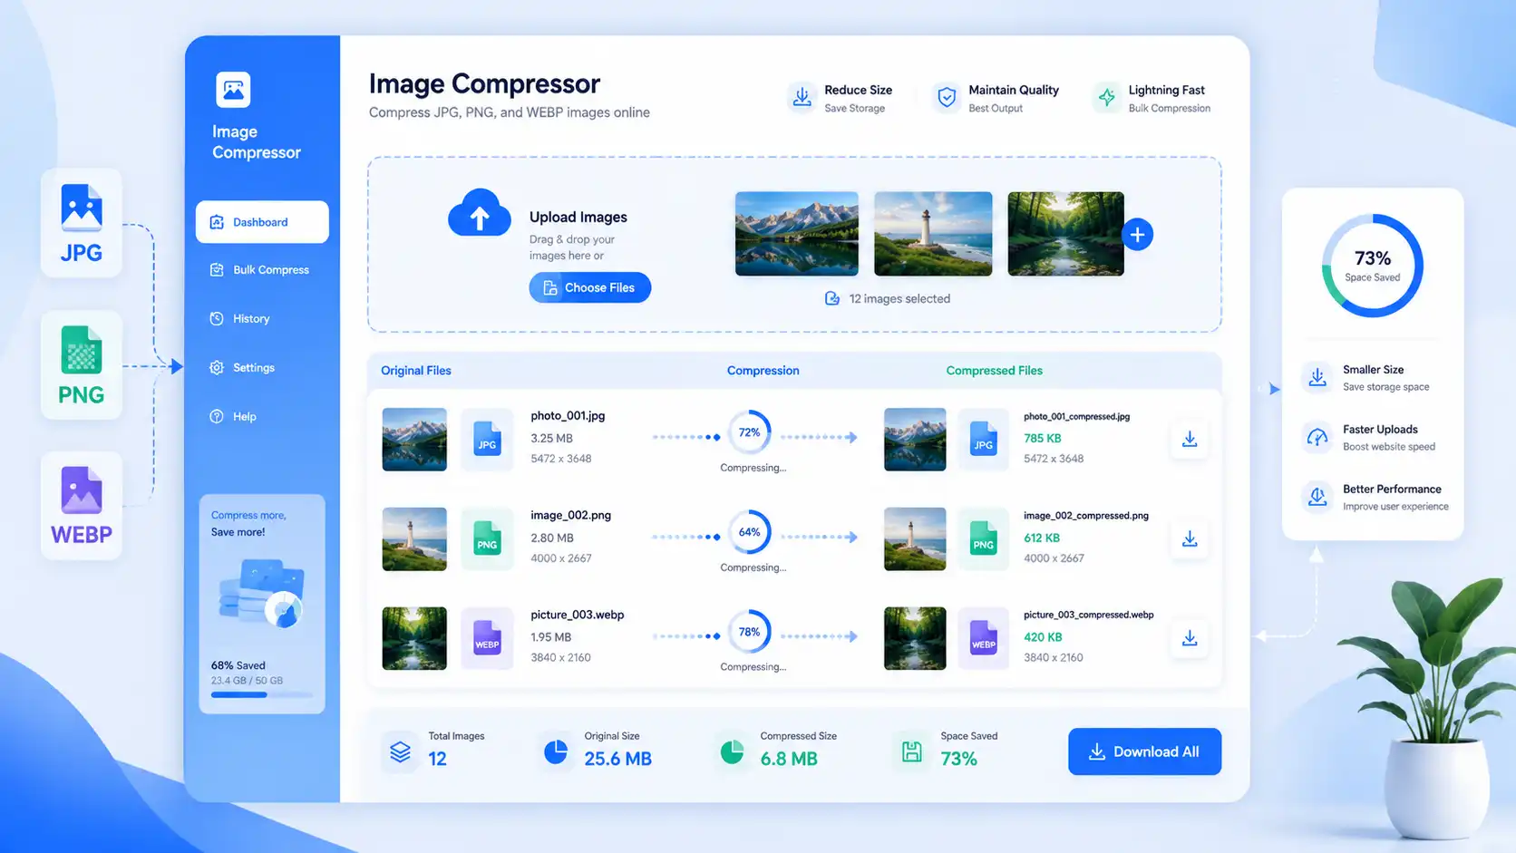Click the Download All button
1516x853 pixels.
pyautogui.click(x=1145, y=751)
